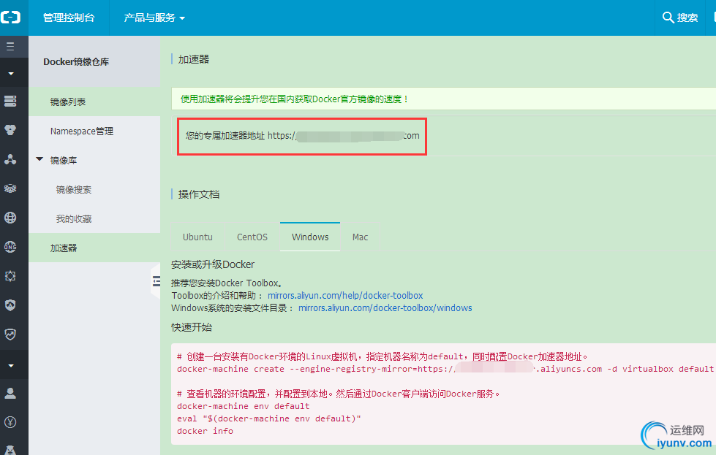Screen dimensions: 716x455
Task: Click the docker-machine env default line
Action: (x=244, y=406)
